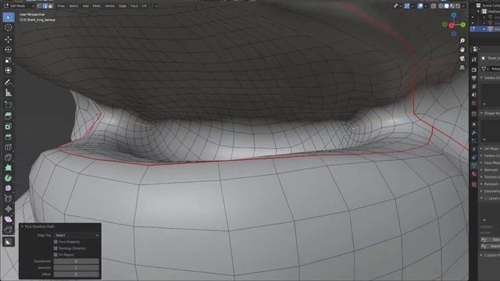
Task: Open the Object Data green triangle tab
Action: (474, 165)
